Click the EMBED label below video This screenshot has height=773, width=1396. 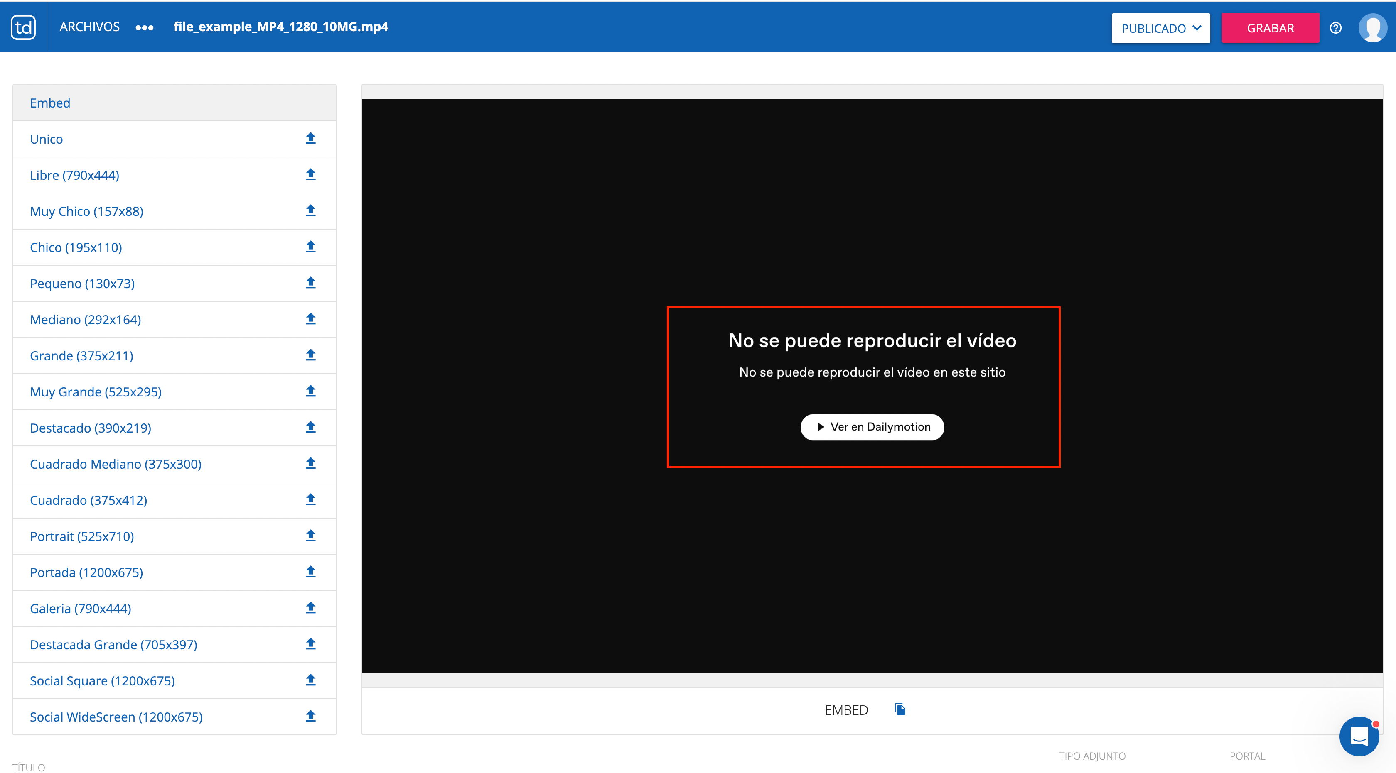click(x=846, y=709)
